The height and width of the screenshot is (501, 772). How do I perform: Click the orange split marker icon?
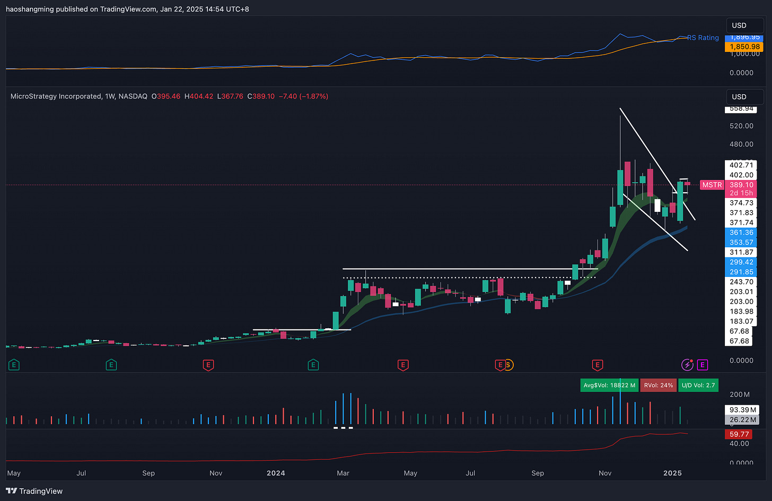(508, 364)
